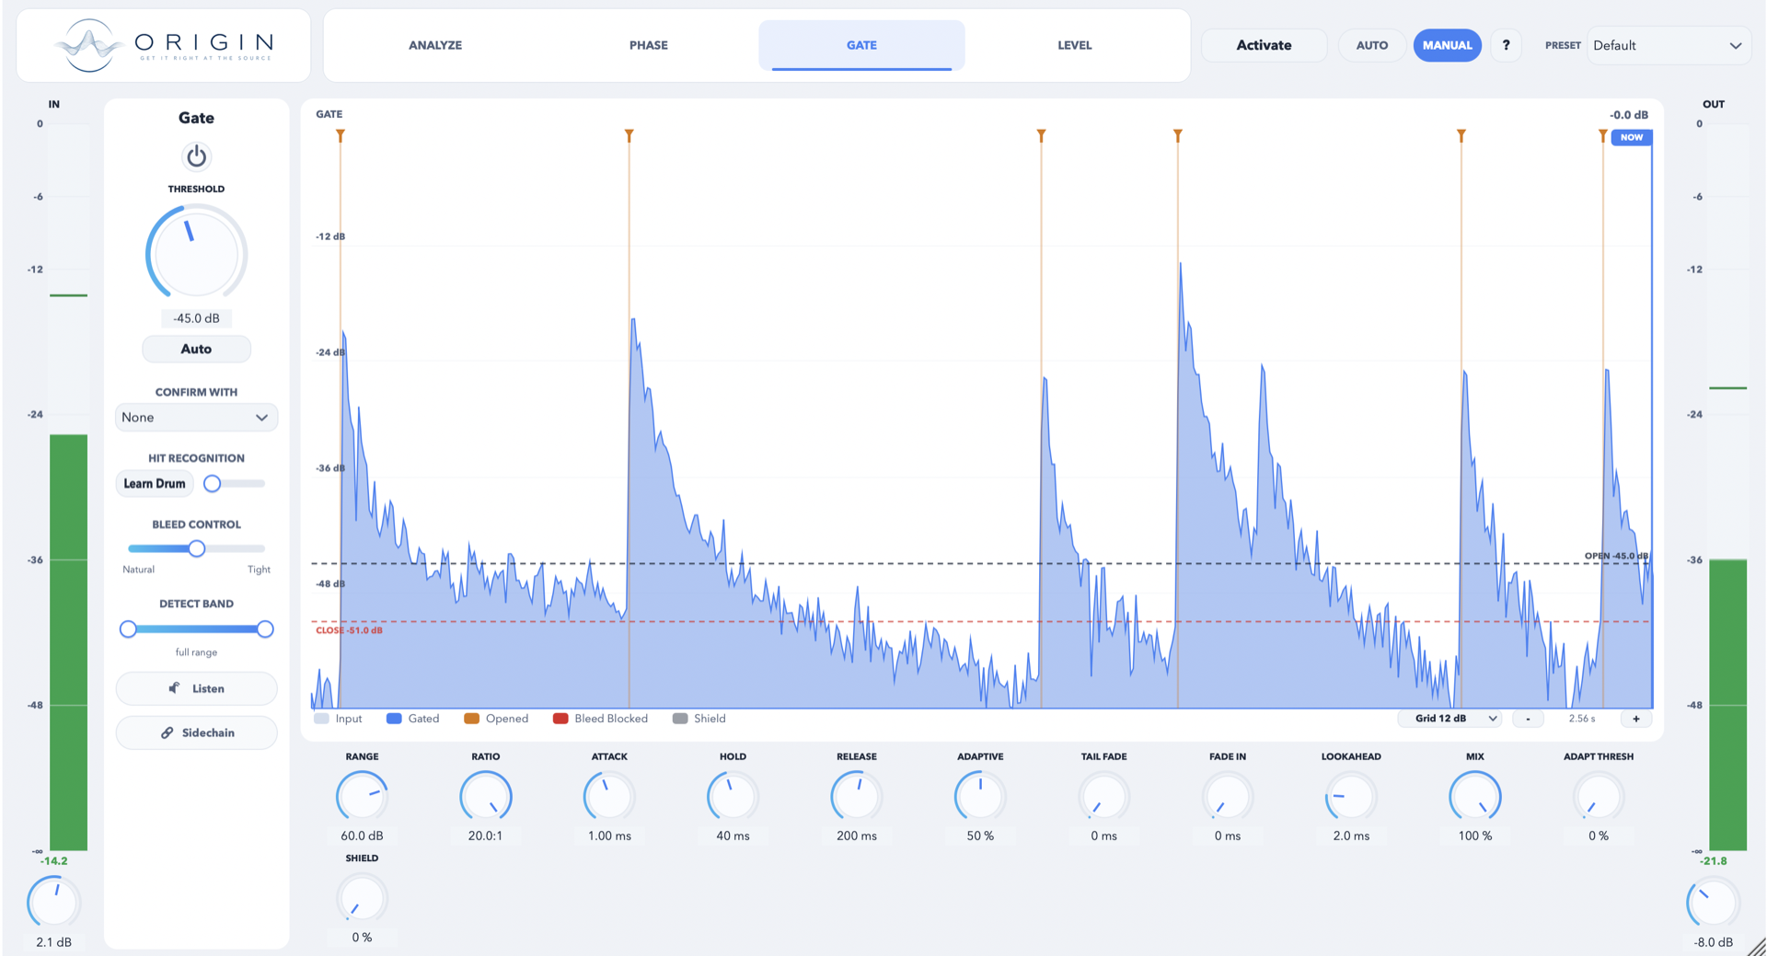Click the Hold value 40 ms
Screen dimensions: 1767x956
pyautogui.click(x=733, y=835)
